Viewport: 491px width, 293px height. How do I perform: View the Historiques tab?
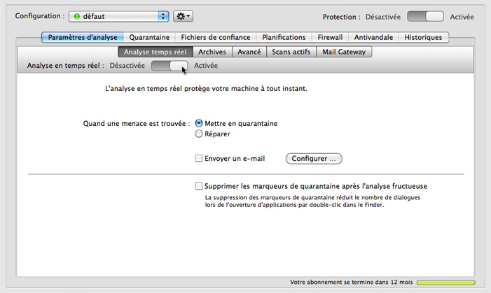(423, 37)
